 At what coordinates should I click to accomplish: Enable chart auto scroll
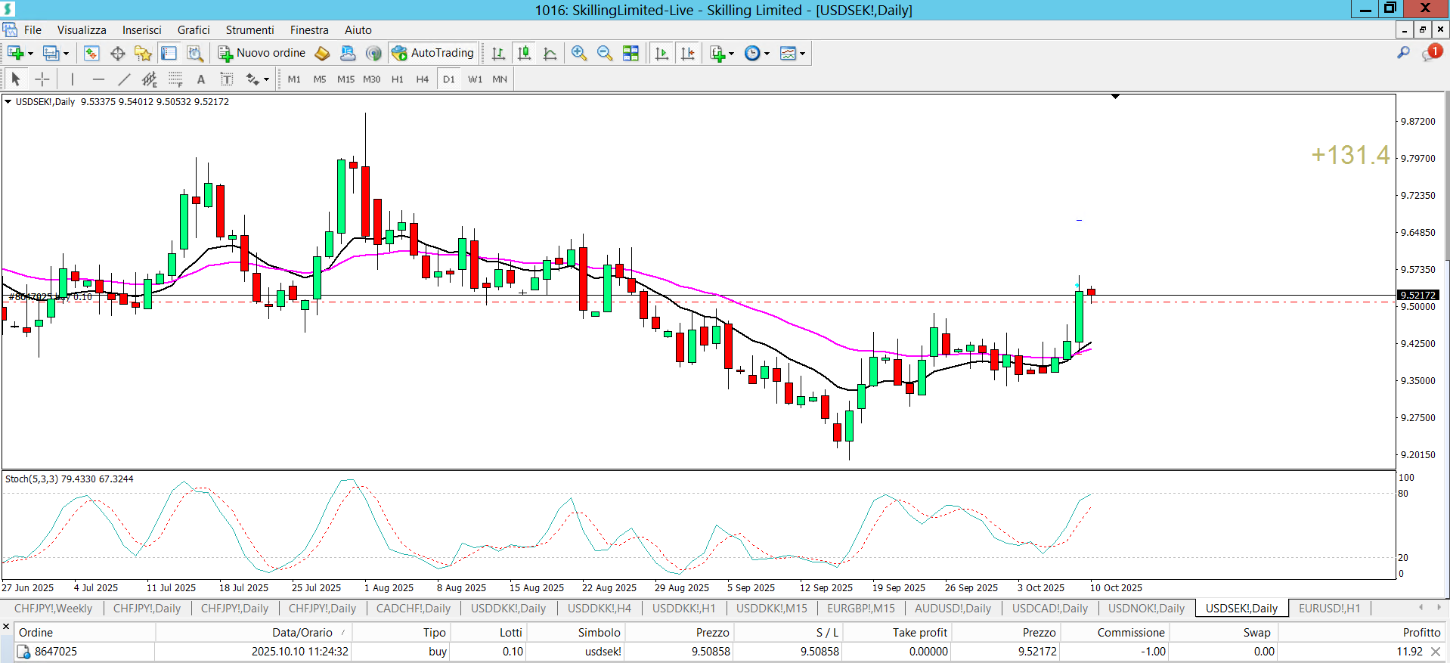(x=661, y=53)
